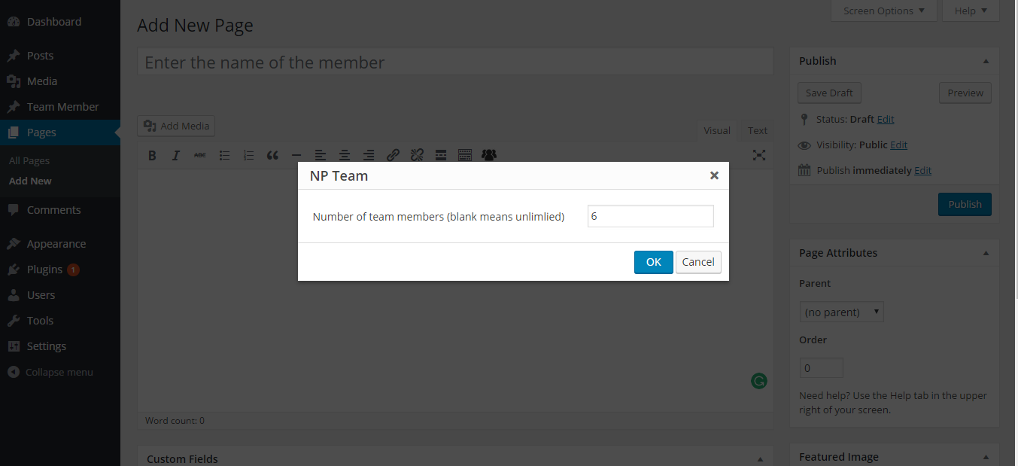Remove link icon in toolbar
This screenshot has height=466, width=1018.
pyautogui.click(x=417, y=155)
